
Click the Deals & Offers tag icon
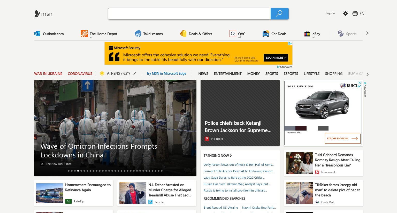(183, 34)
